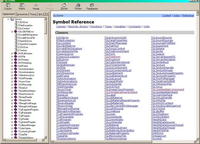Expand the TCgProgram tree node
The width and height of the screenshot is (200, 144).
coord(12,116)
